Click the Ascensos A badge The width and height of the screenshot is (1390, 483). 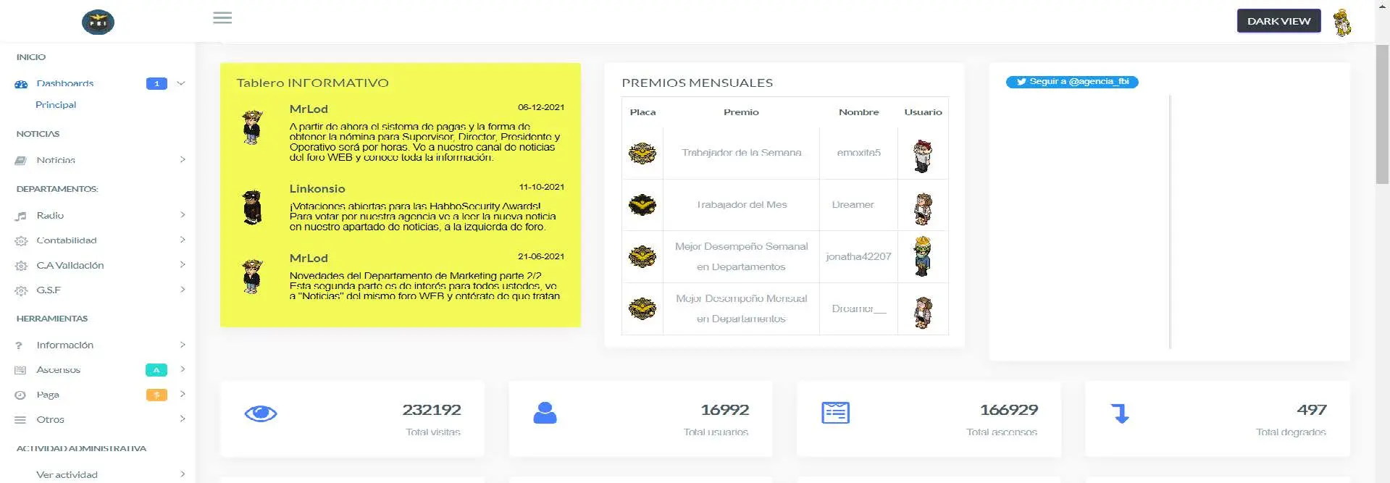point(156,370)
